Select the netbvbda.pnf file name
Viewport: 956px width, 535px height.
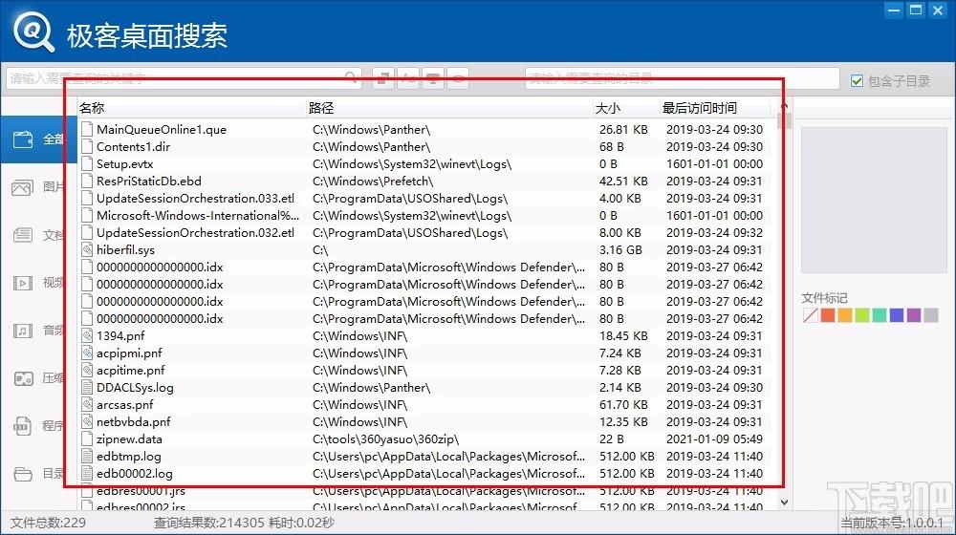pos(134,421)
